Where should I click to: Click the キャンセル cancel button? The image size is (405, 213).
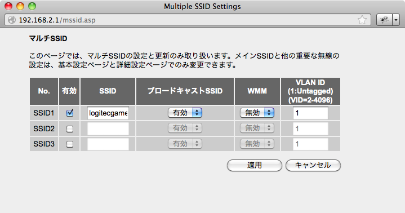[313, 165]
